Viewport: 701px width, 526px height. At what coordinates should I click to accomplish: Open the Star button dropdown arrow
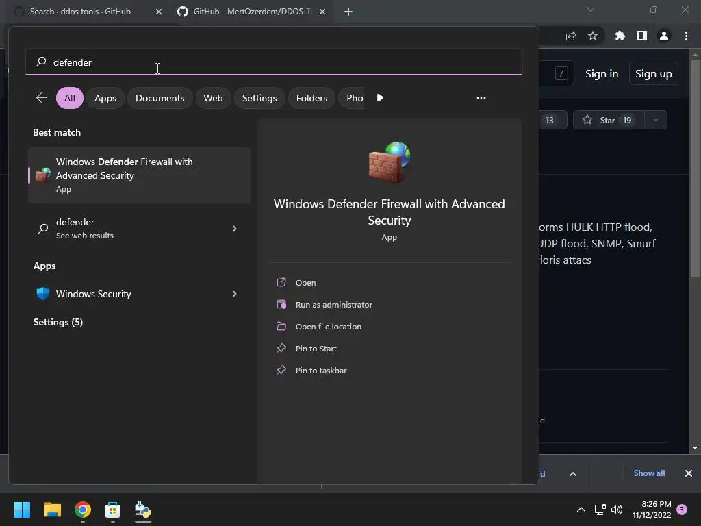656,120
